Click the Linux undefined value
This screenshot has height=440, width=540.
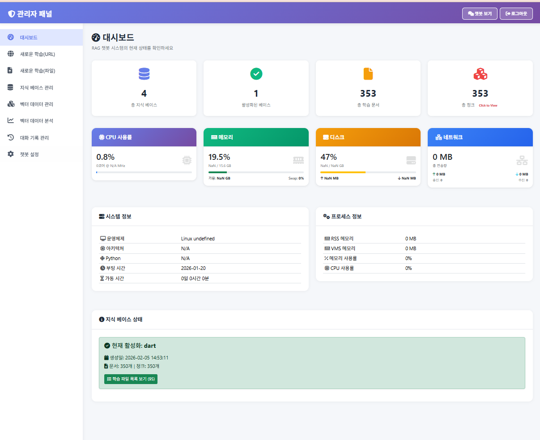[x=198, y=239]
